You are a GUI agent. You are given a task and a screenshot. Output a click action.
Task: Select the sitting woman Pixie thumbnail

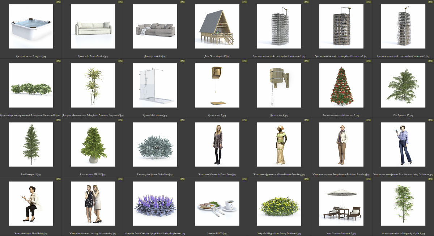point(31,203)
